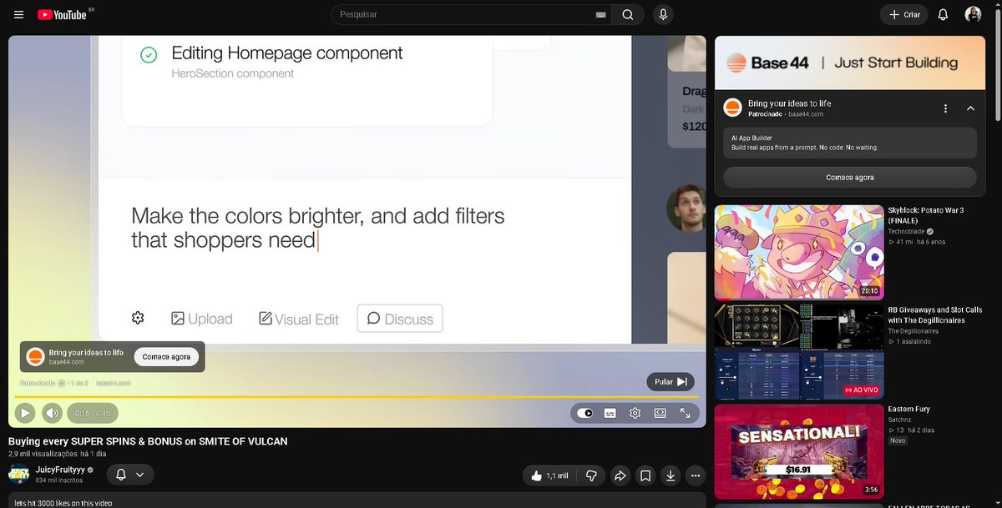Screen dimensions: 1002x508
Task: Share the video arrow icon
Action: (620, 475)
